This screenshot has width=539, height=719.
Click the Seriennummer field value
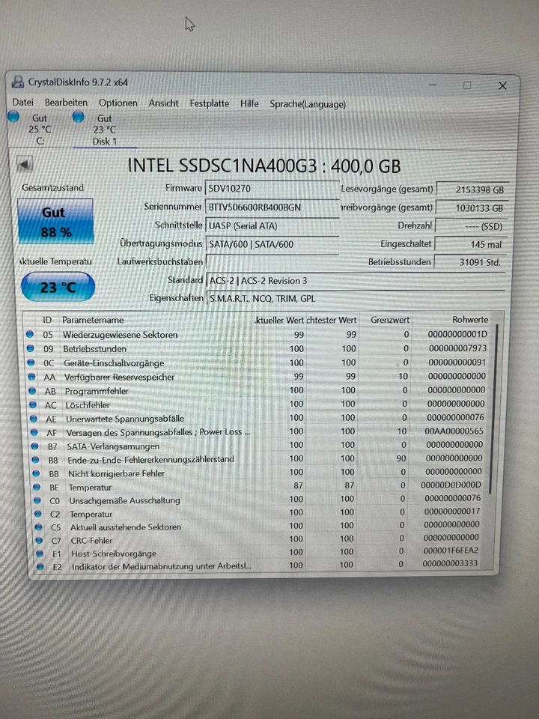(272, 207)
